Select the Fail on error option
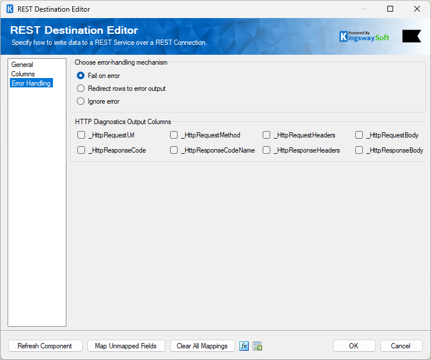Viewport: 431px width, 360px height. pos(81,76)
